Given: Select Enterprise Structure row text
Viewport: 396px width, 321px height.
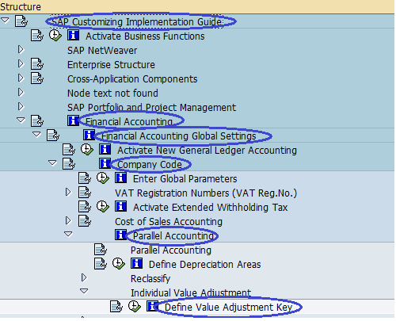Looking at the screenshot, I should [111, 65].
